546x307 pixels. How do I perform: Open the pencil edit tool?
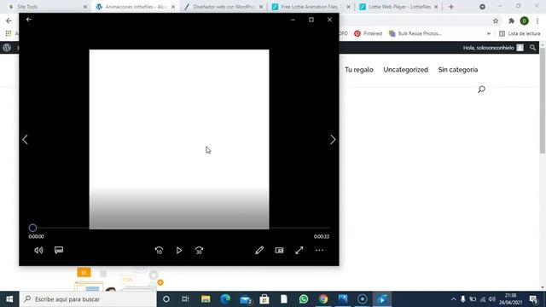click(259, 250)
